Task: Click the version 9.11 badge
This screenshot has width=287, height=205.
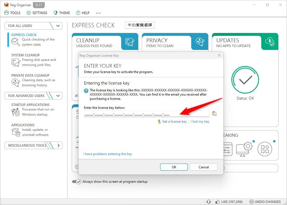Action: coord(39,5)
